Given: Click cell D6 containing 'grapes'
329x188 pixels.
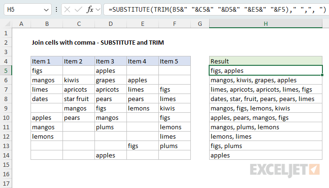Looking at the screenshot, I should tap(110, 80).
